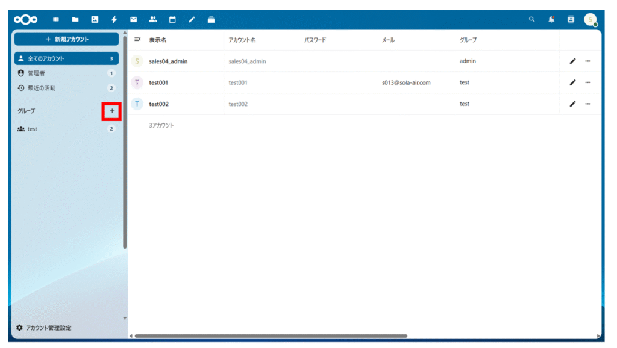The height and width of the screenshot is (348, 617).
Task: Edit the test001 account row
Action: pyautogui.click(x=572, y=82)
